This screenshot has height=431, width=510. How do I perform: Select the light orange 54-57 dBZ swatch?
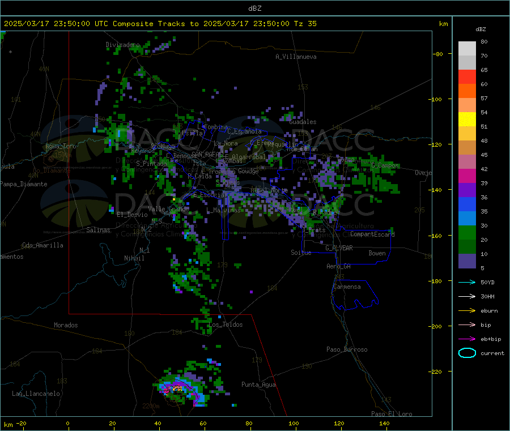pyautogui.click(x=467, y=105)
